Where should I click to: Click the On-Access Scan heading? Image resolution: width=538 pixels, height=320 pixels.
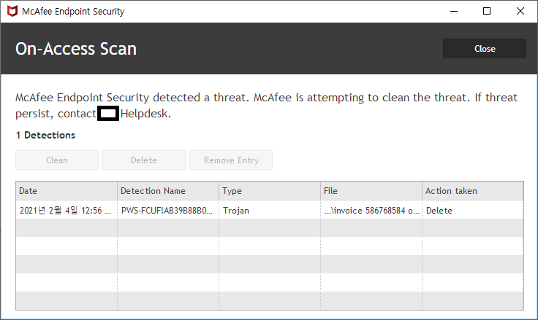76,49
